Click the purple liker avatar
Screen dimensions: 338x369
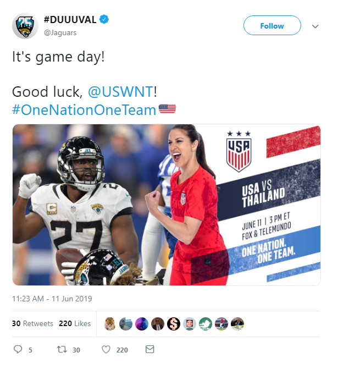(142, 324)
